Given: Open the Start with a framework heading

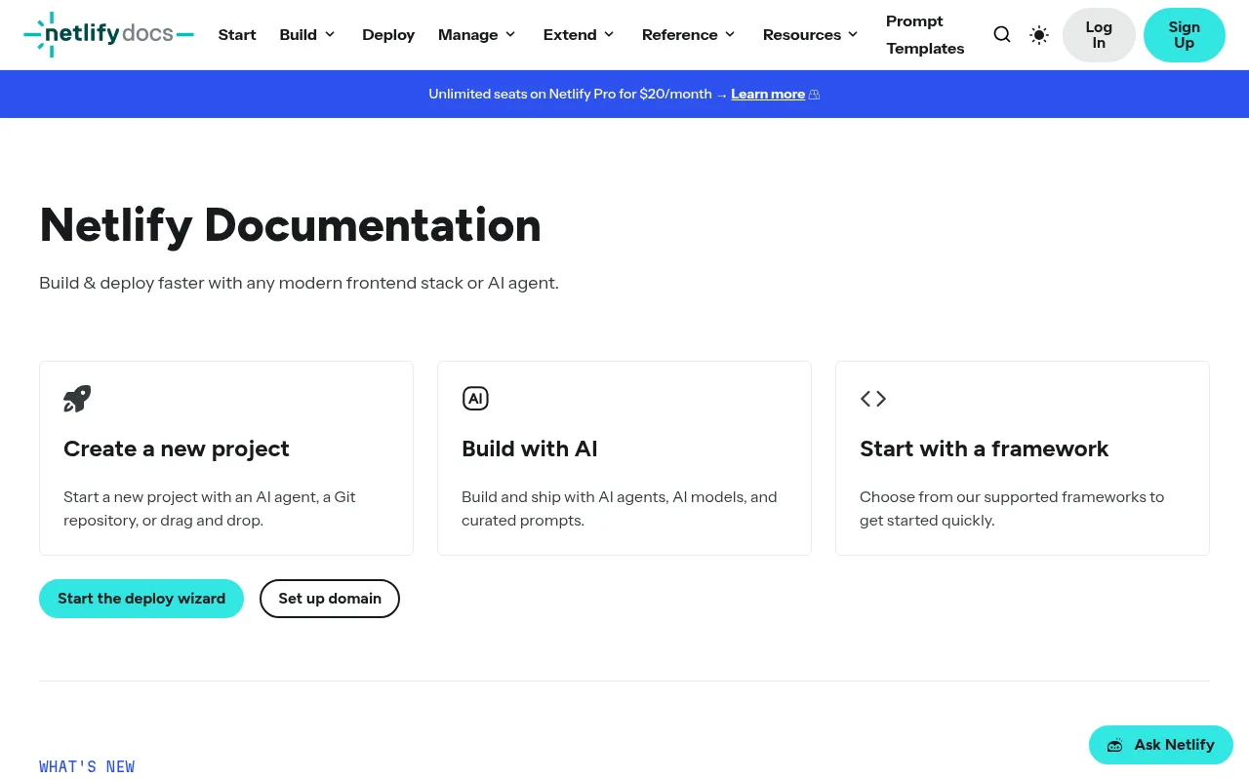Looking at the screenshot, I should tap(985, 448).
